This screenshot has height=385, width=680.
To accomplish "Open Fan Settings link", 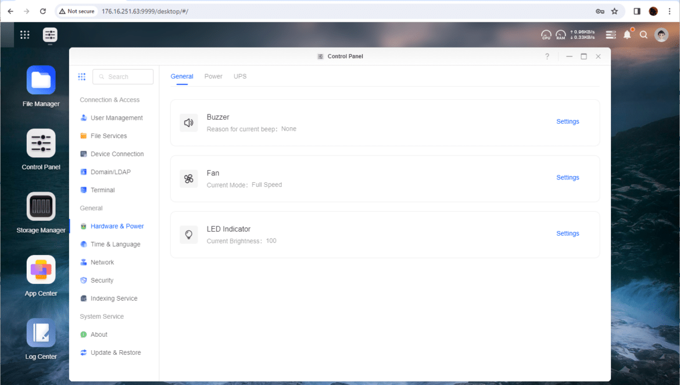I will [x=568, y=178].
